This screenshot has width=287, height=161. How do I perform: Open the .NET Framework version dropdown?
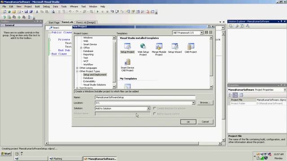click(x=201, y=33)
